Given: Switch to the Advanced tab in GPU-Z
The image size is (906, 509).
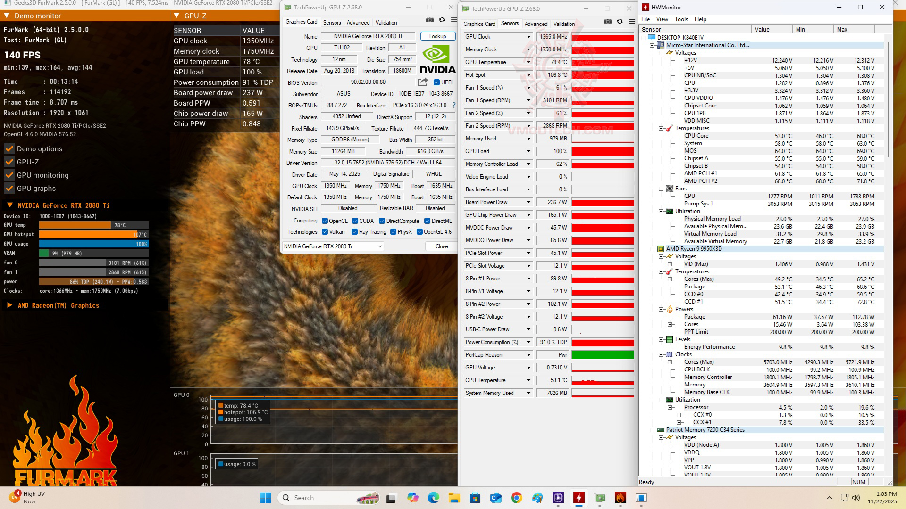Looking at the screenshot, I should click(358, 23).
